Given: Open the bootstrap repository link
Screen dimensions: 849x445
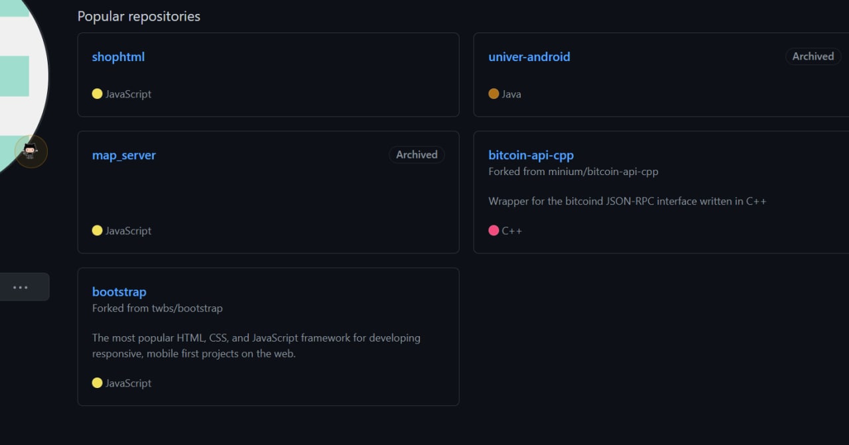Looking at the screenshot, I should click(x=119, y=292).
